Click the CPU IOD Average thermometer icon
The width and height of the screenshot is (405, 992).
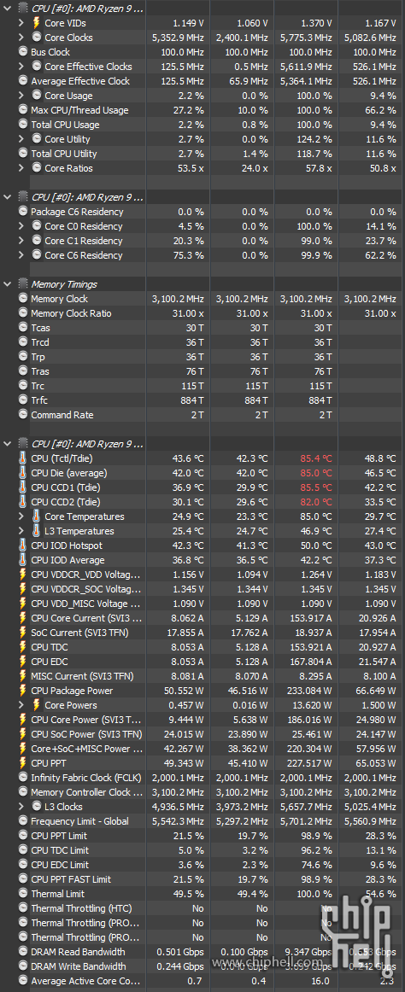click(23, 561)
